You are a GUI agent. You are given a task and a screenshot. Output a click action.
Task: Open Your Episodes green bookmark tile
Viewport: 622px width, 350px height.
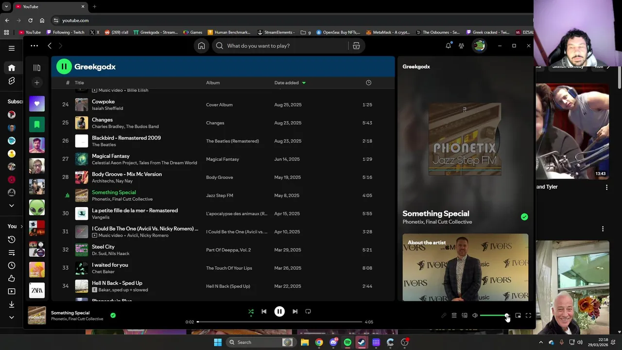37,124
